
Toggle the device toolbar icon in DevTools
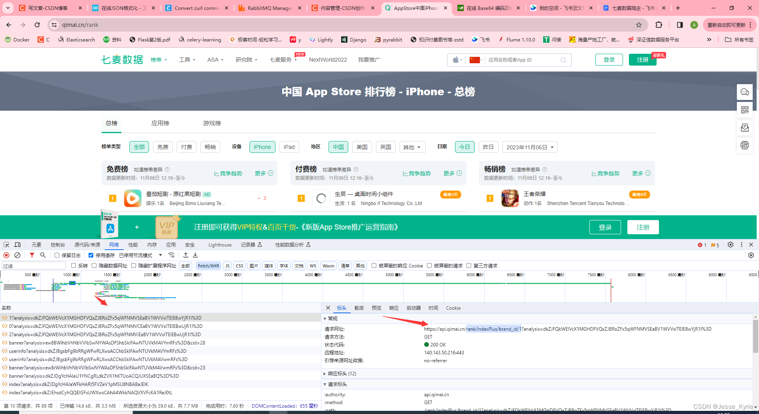pos(17,245)
